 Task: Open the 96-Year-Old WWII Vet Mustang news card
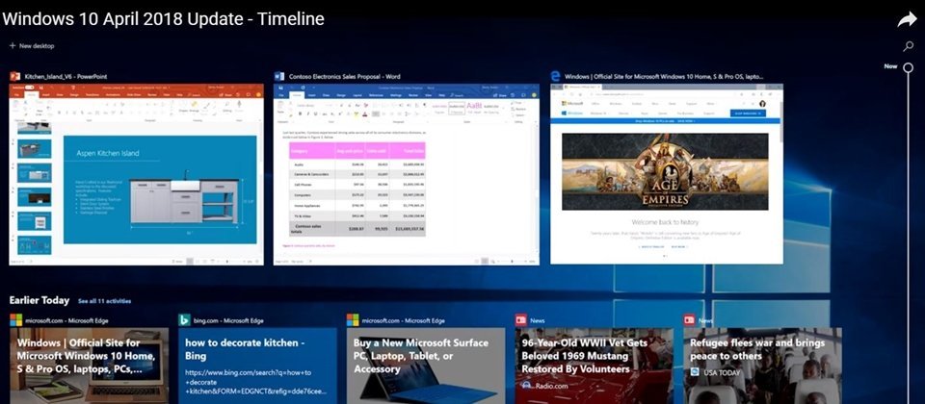point(595,366)
